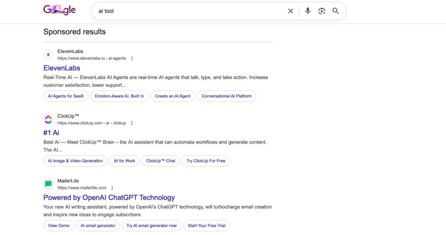Open "Powered by OpenAI ChatGPT Technology" link
The height and width of the screenshot is (235, 446).
[x=109, y=198]
